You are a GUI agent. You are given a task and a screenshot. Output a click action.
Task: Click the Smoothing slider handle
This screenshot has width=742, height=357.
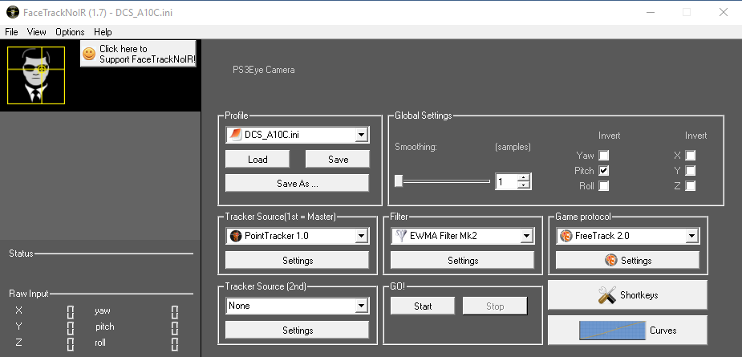coord(399,181)
